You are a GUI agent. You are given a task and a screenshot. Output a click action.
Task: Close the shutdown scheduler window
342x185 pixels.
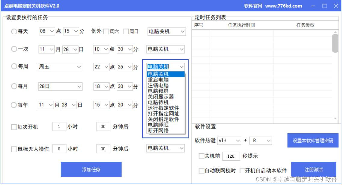336,6
